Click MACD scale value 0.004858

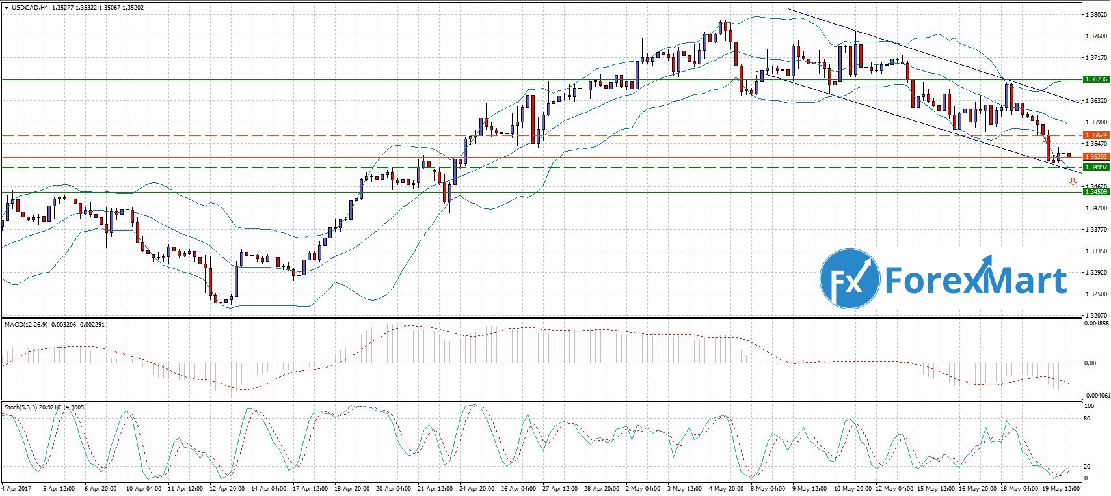[1097, 323]
